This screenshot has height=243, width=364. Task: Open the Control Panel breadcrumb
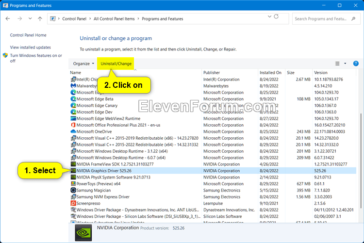[74, 19]
